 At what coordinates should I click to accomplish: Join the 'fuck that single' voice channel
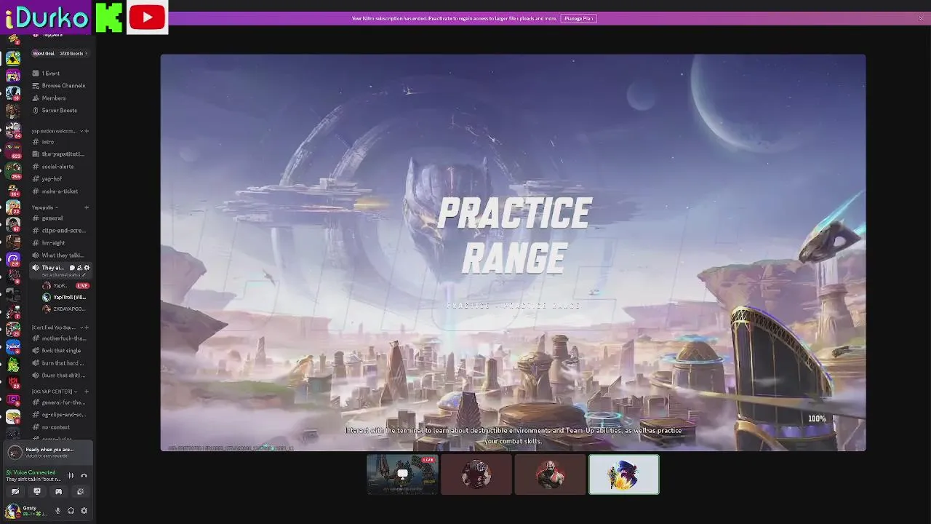61,351
